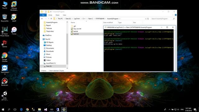Open taskbar search icon
The image size is (199, 112).
point(9,110)
